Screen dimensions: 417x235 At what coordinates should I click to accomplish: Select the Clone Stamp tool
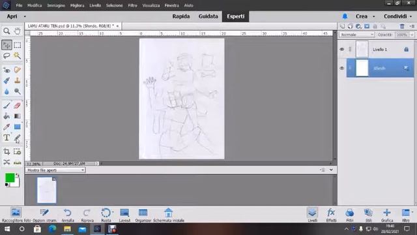18,80
